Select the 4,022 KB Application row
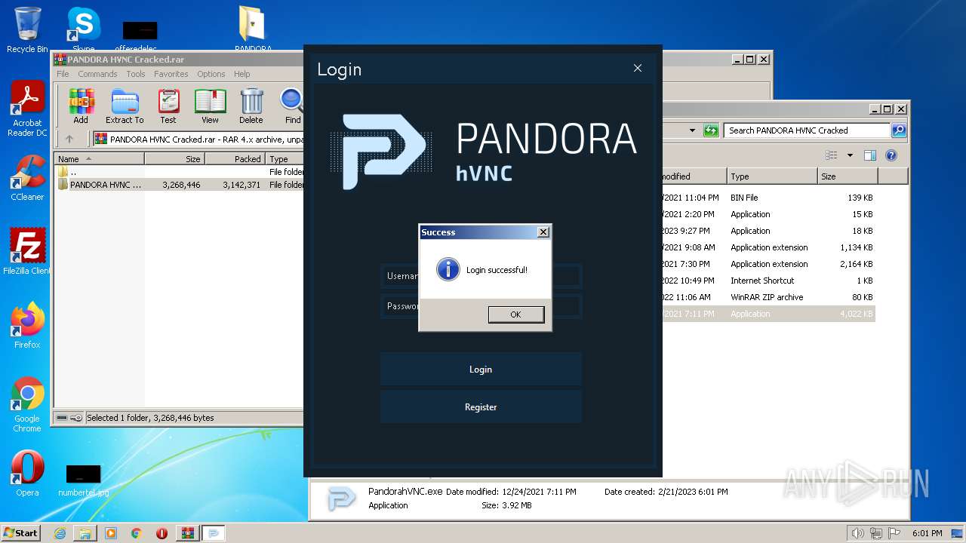 pos(768,314)
